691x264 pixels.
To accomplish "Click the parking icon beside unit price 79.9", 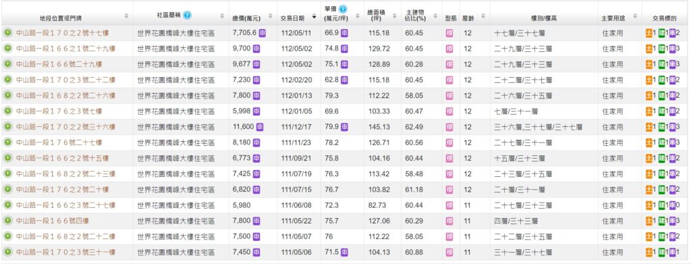I will (345, 127).
